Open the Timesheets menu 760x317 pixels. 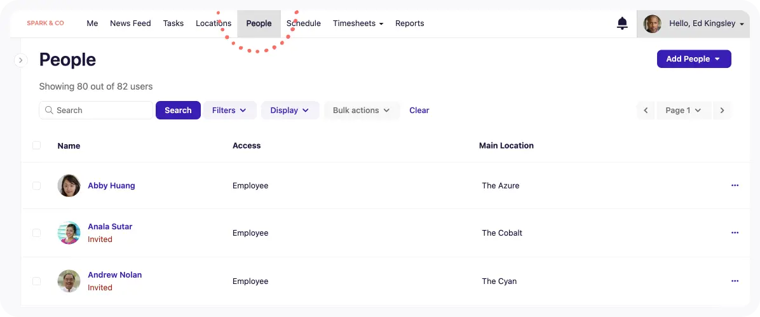coord(358,24)
